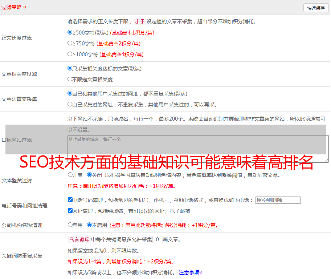Click the keyword article count input box
Image resolution: width=331 pixels, height=279 pixels.
tap(157, 239)
